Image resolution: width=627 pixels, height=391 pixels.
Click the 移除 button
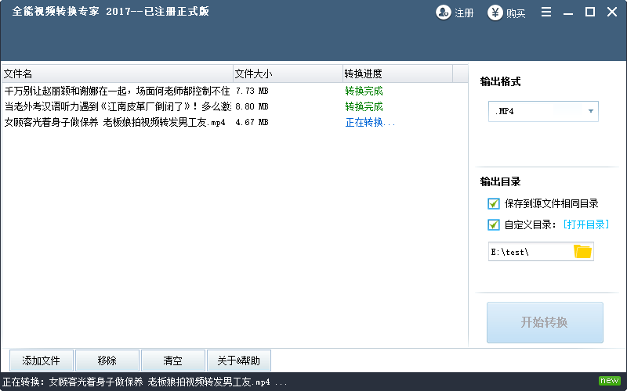pyautogui.click(x=107, y=361)
